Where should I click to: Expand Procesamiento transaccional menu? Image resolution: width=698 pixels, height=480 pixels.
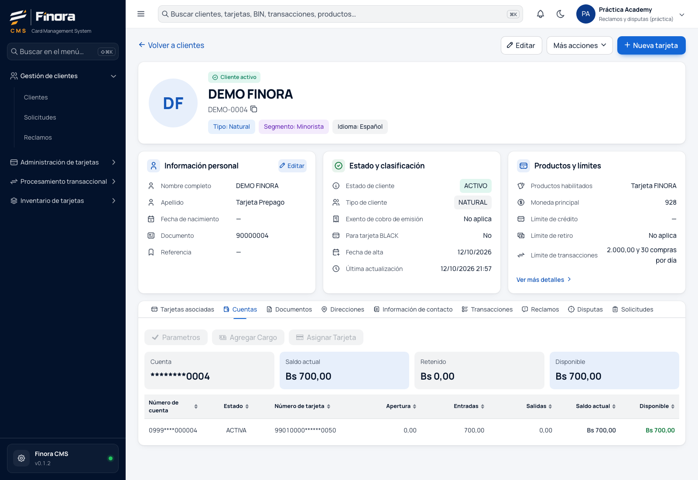pos(63,182)
